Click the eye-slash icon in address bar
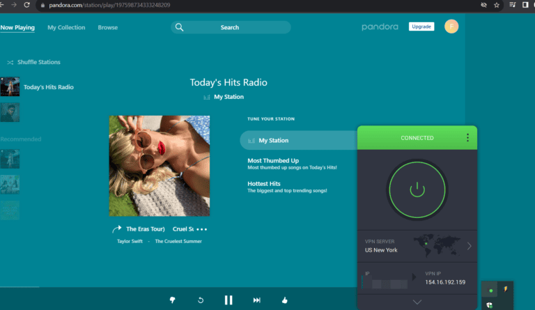Screen dimensions: 535x310 484,5
